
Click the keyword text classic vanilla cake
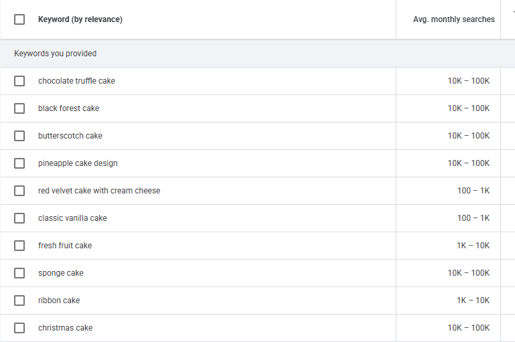72,218
